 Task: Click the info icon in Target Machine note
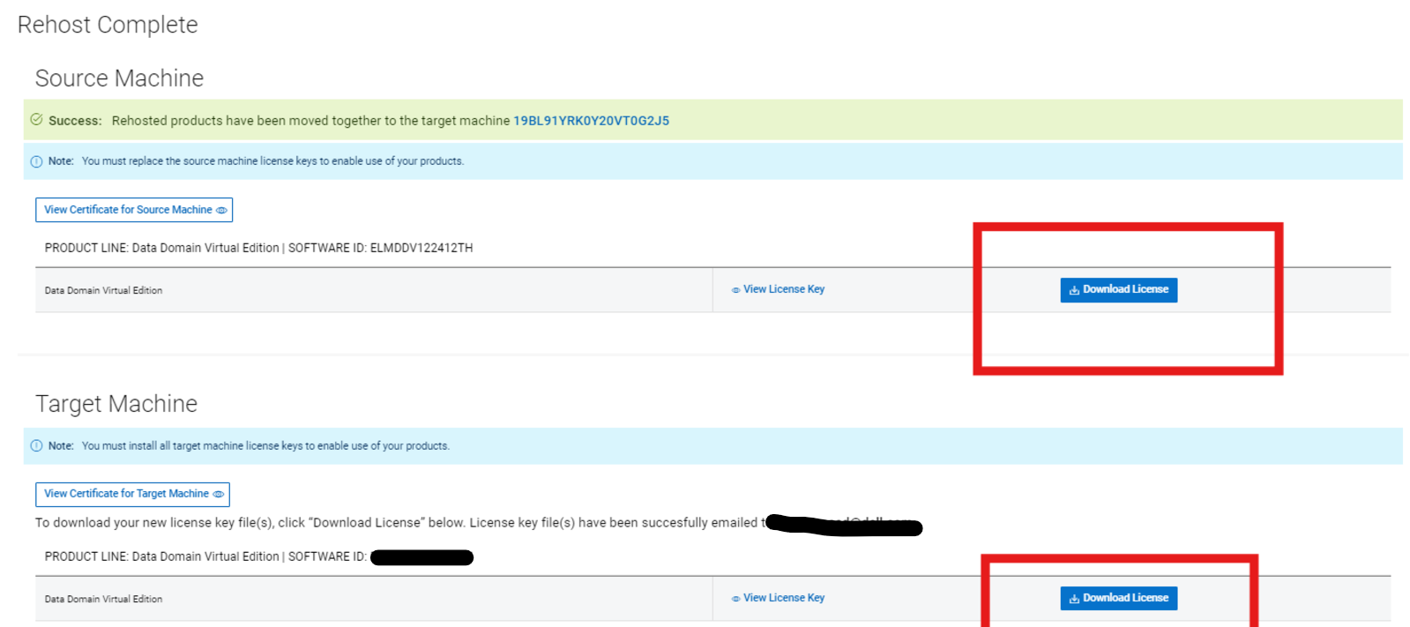click(x=36, y=446)
